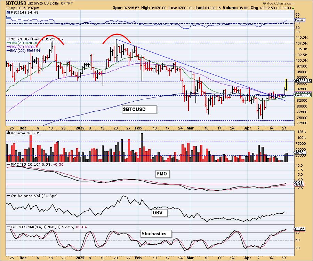This screenshot has height=261, width=313.
Task: Click the 10.0 PMO axis label
Action: tap(299, 165)
